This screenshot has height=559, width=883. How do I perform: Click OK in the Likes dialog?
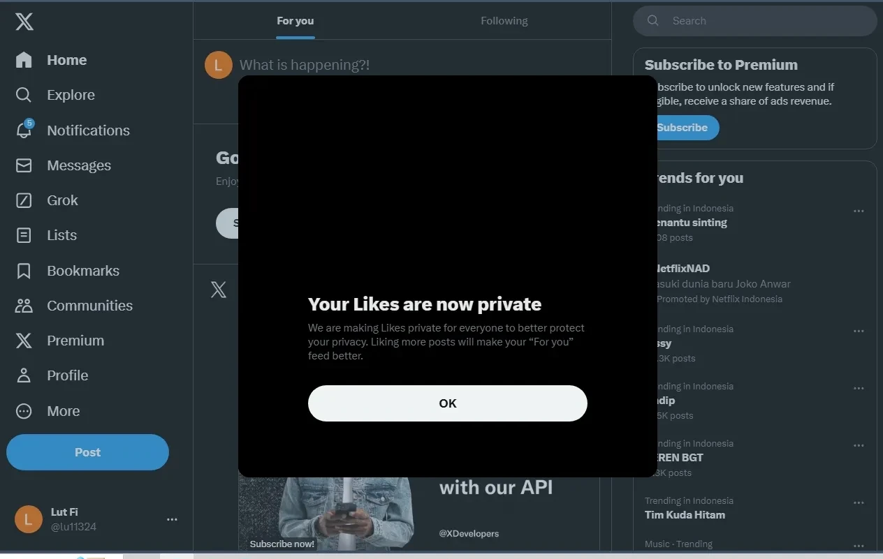coord(448,403)
